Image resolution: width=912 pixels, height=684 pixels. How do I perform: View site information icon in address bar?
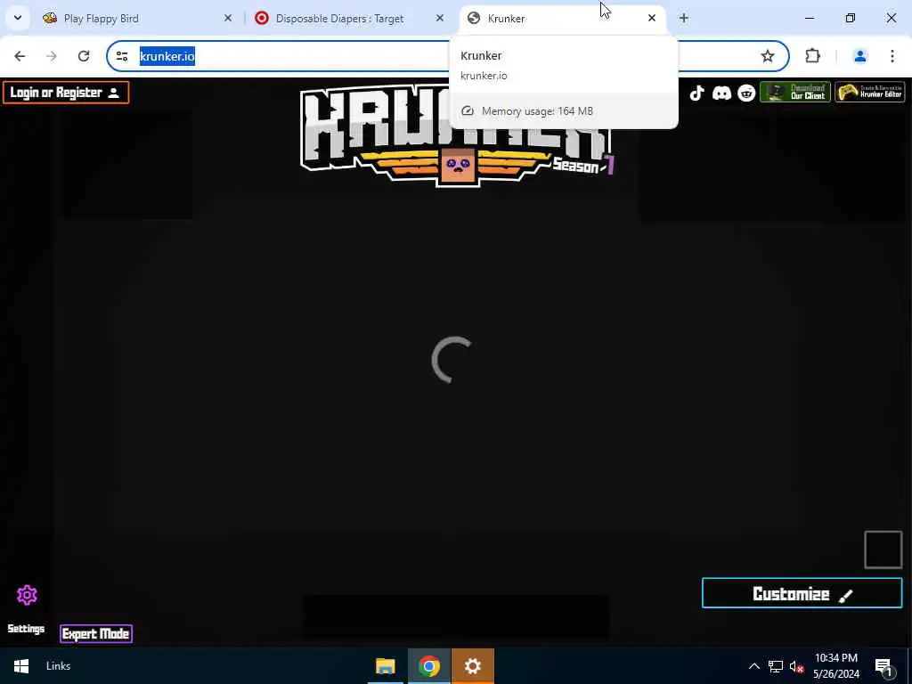pyautogui.click(x=122, y=56)
